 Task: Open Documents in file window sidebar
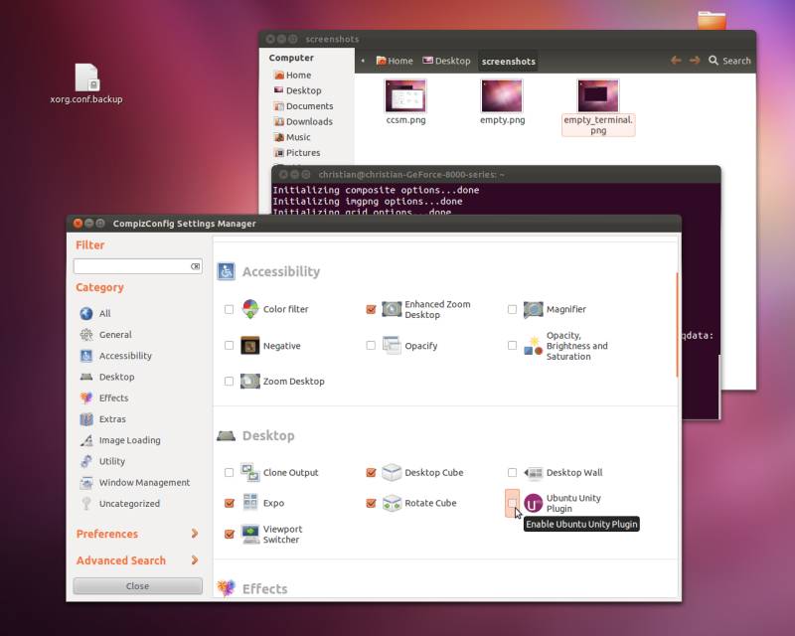(303, 106)
